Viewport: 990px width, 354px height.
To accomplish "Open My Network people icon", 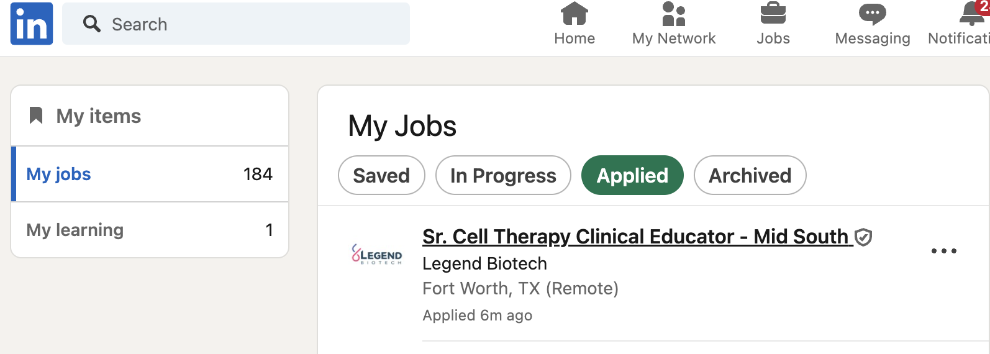I will point(674,14).
